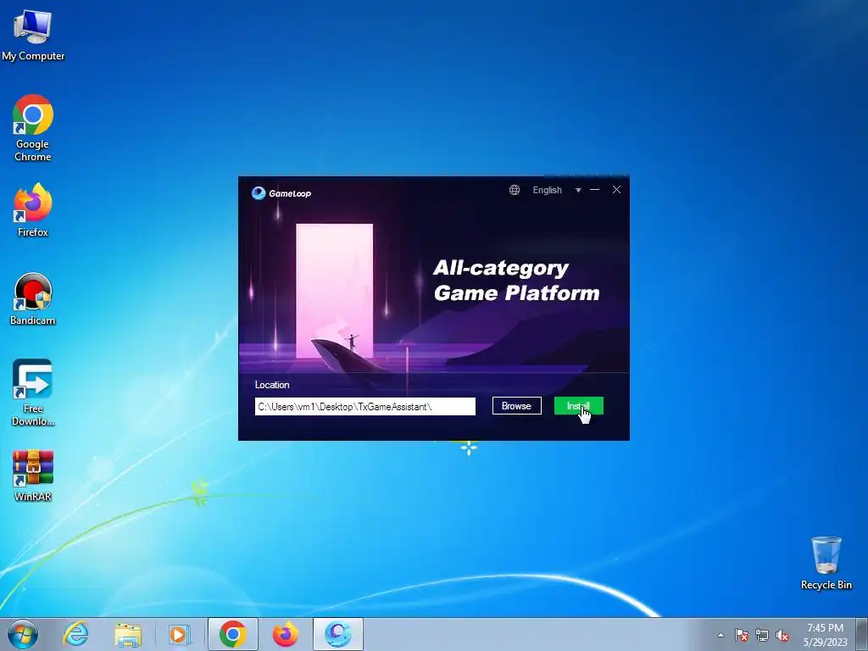The image size is (868, 651).
Task: Select the Free Download Manager desktop shortcut
Action: [x=33, y=392]
